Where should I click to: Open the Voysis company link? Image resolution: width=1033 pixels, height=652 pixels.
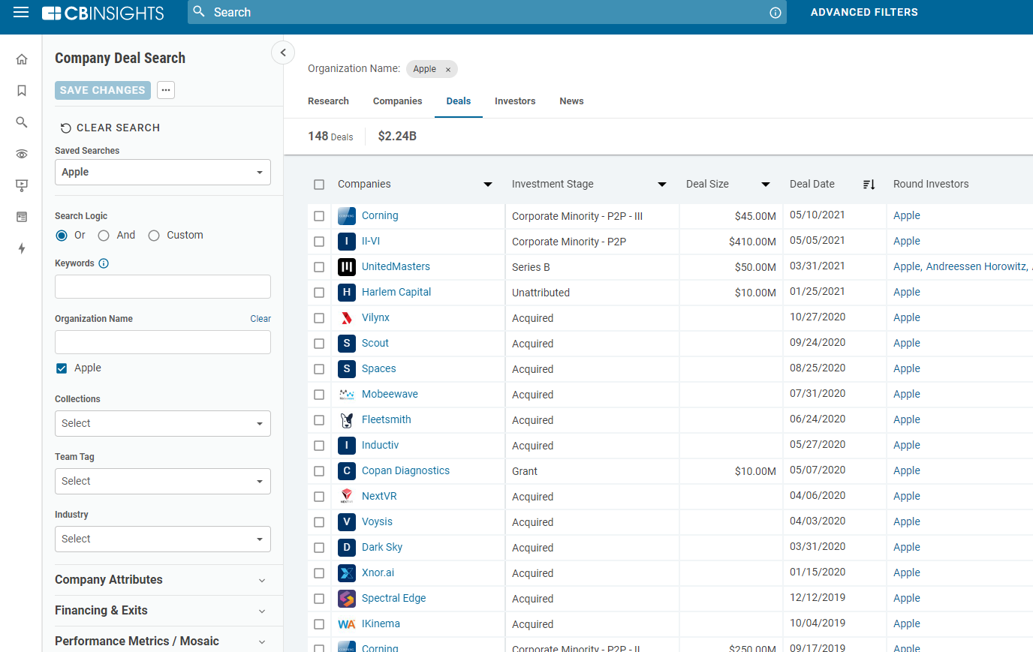(x=377, y=522)
